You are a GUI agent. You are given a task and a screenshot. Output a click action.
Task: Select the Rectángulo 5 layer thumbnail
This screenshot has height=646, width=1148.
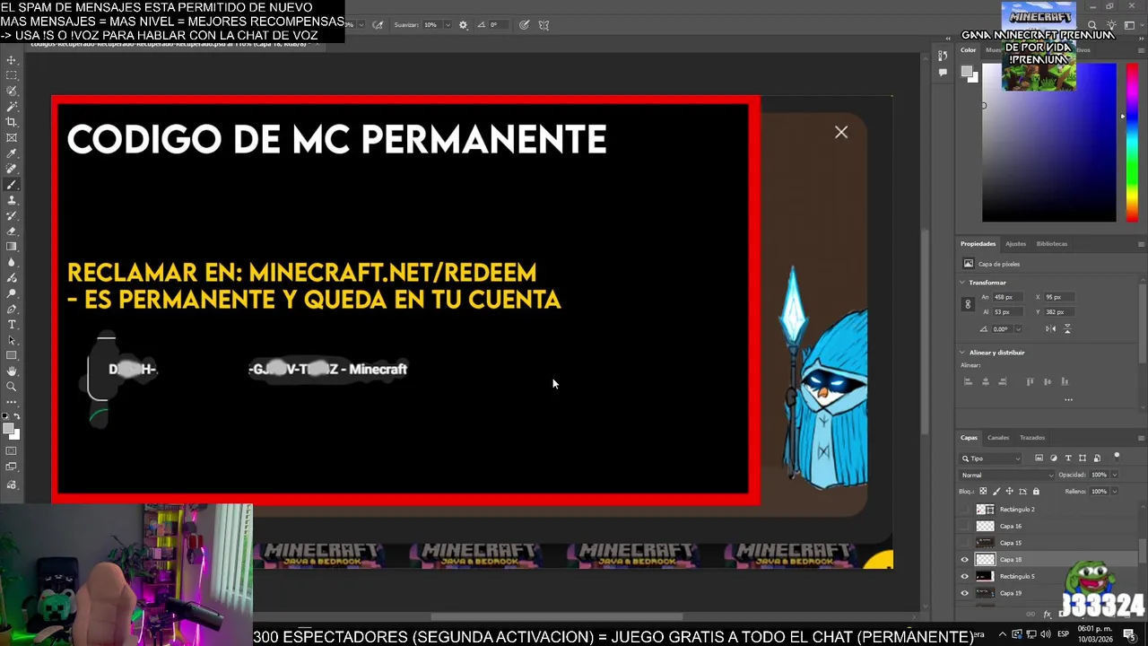[985, 576]
